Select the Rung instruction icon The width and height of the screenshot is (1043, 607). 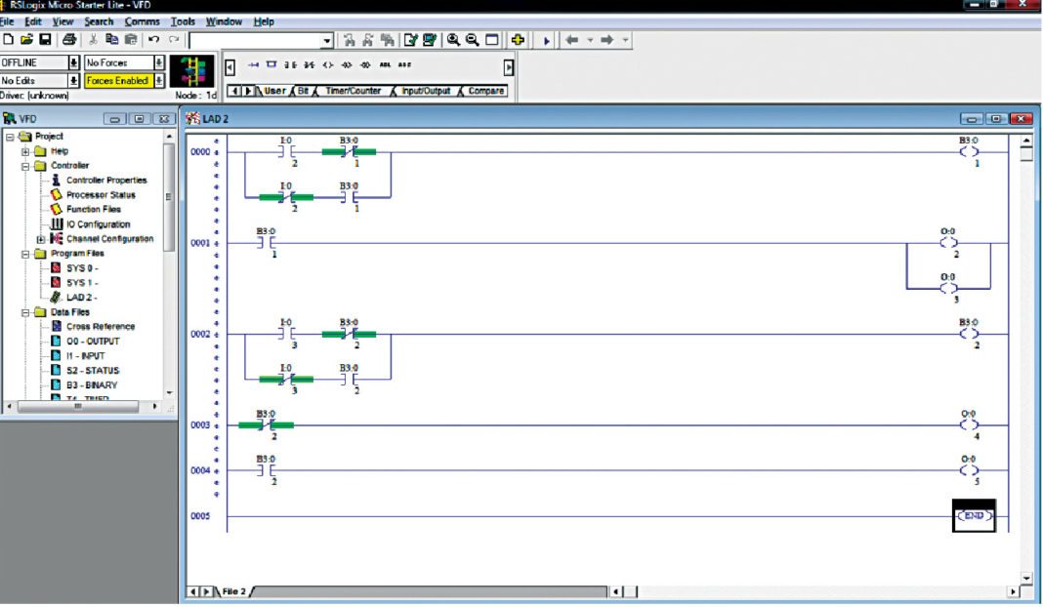pyautogui.click(x=253, y=64)
